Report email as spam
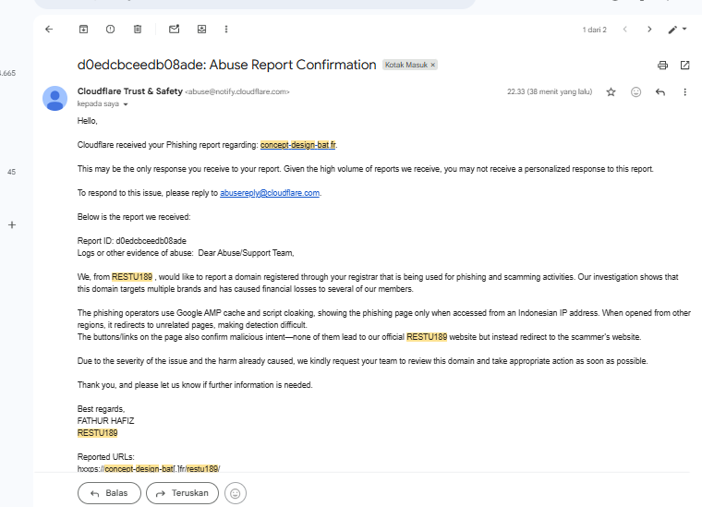The image size is (702, 507). [x=110, y=29]
